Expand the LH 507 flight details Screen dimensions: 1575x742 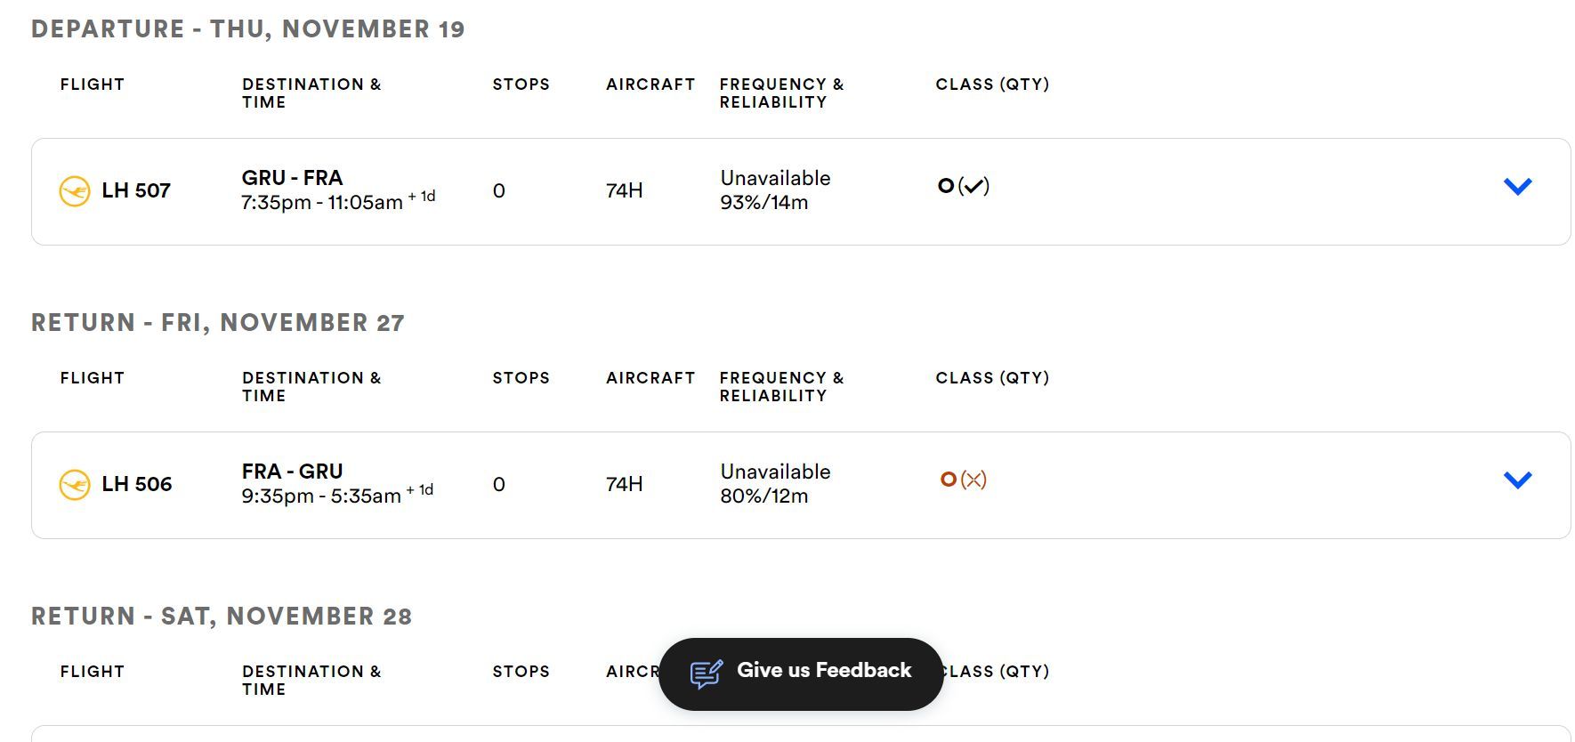[x=1517, y=186]
